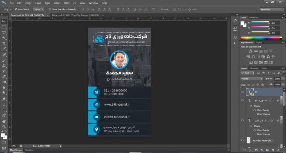Select the History Brush tool
The width and height of the screenshot is (286, 153).
tap(4, 71)
